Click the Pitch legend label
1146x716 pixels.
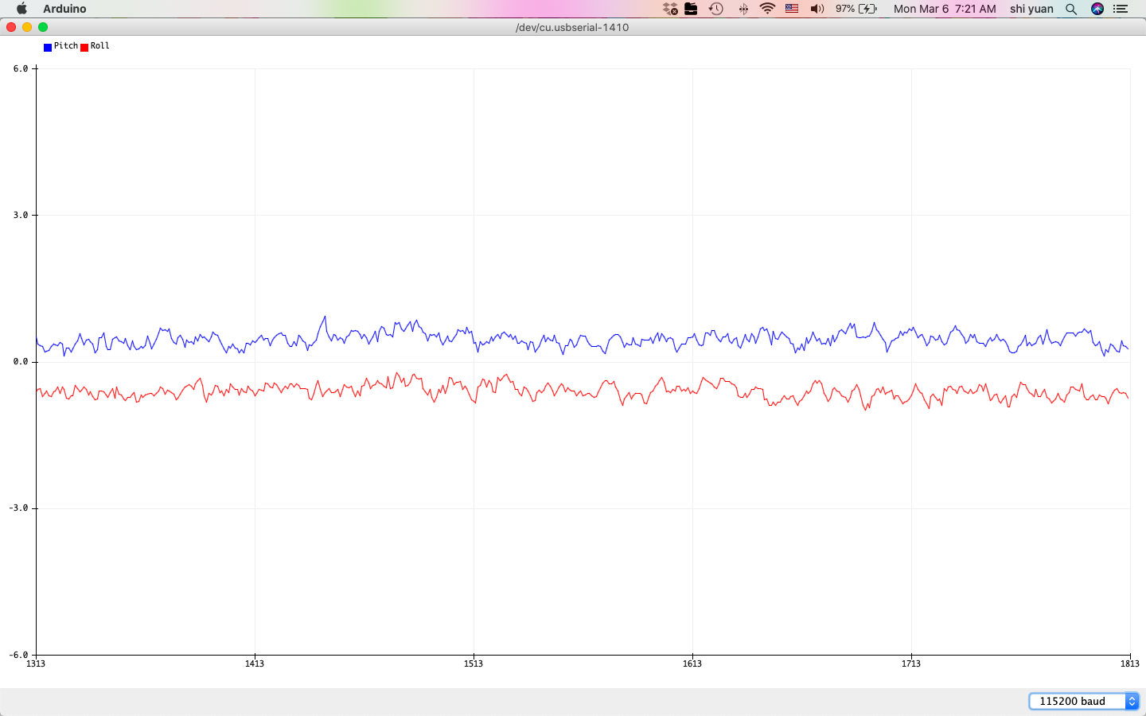coord(66,46)
